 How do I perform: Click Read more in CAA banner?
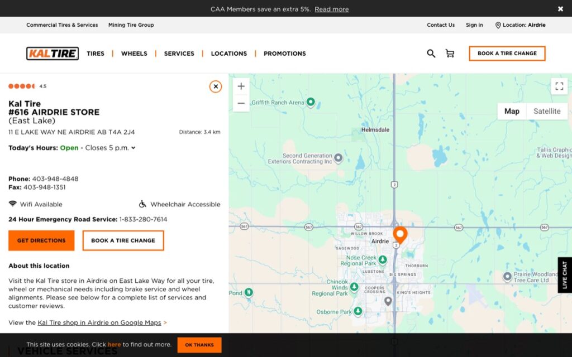click(x=332, y=9)
